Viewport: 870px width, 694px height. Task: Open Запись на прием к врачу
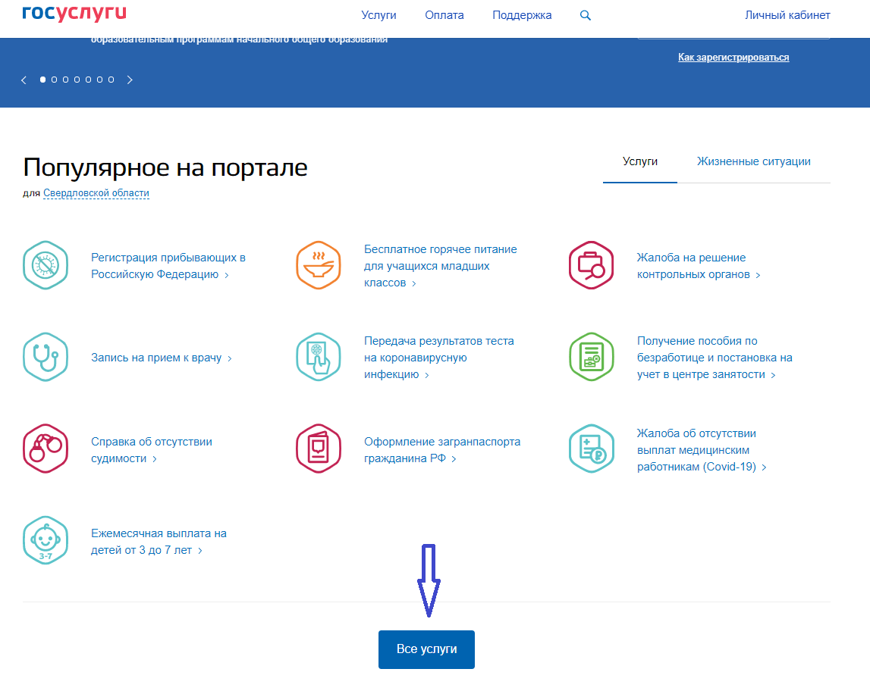pyautogui.click(x=162, y=358)
